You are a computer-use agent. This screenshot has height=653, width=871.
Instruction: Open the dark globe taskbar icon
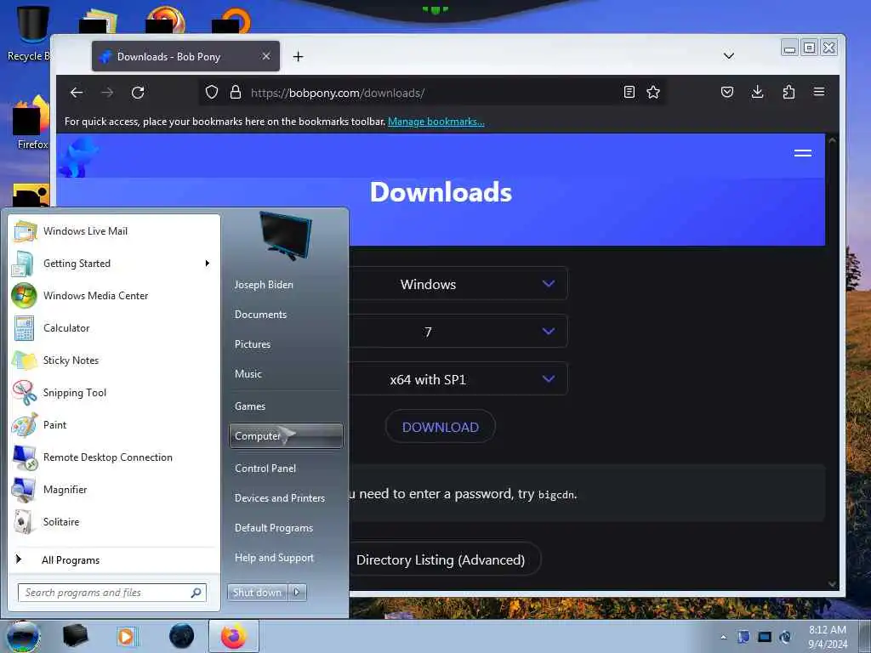pyautogui.click(x=182, y=636)
